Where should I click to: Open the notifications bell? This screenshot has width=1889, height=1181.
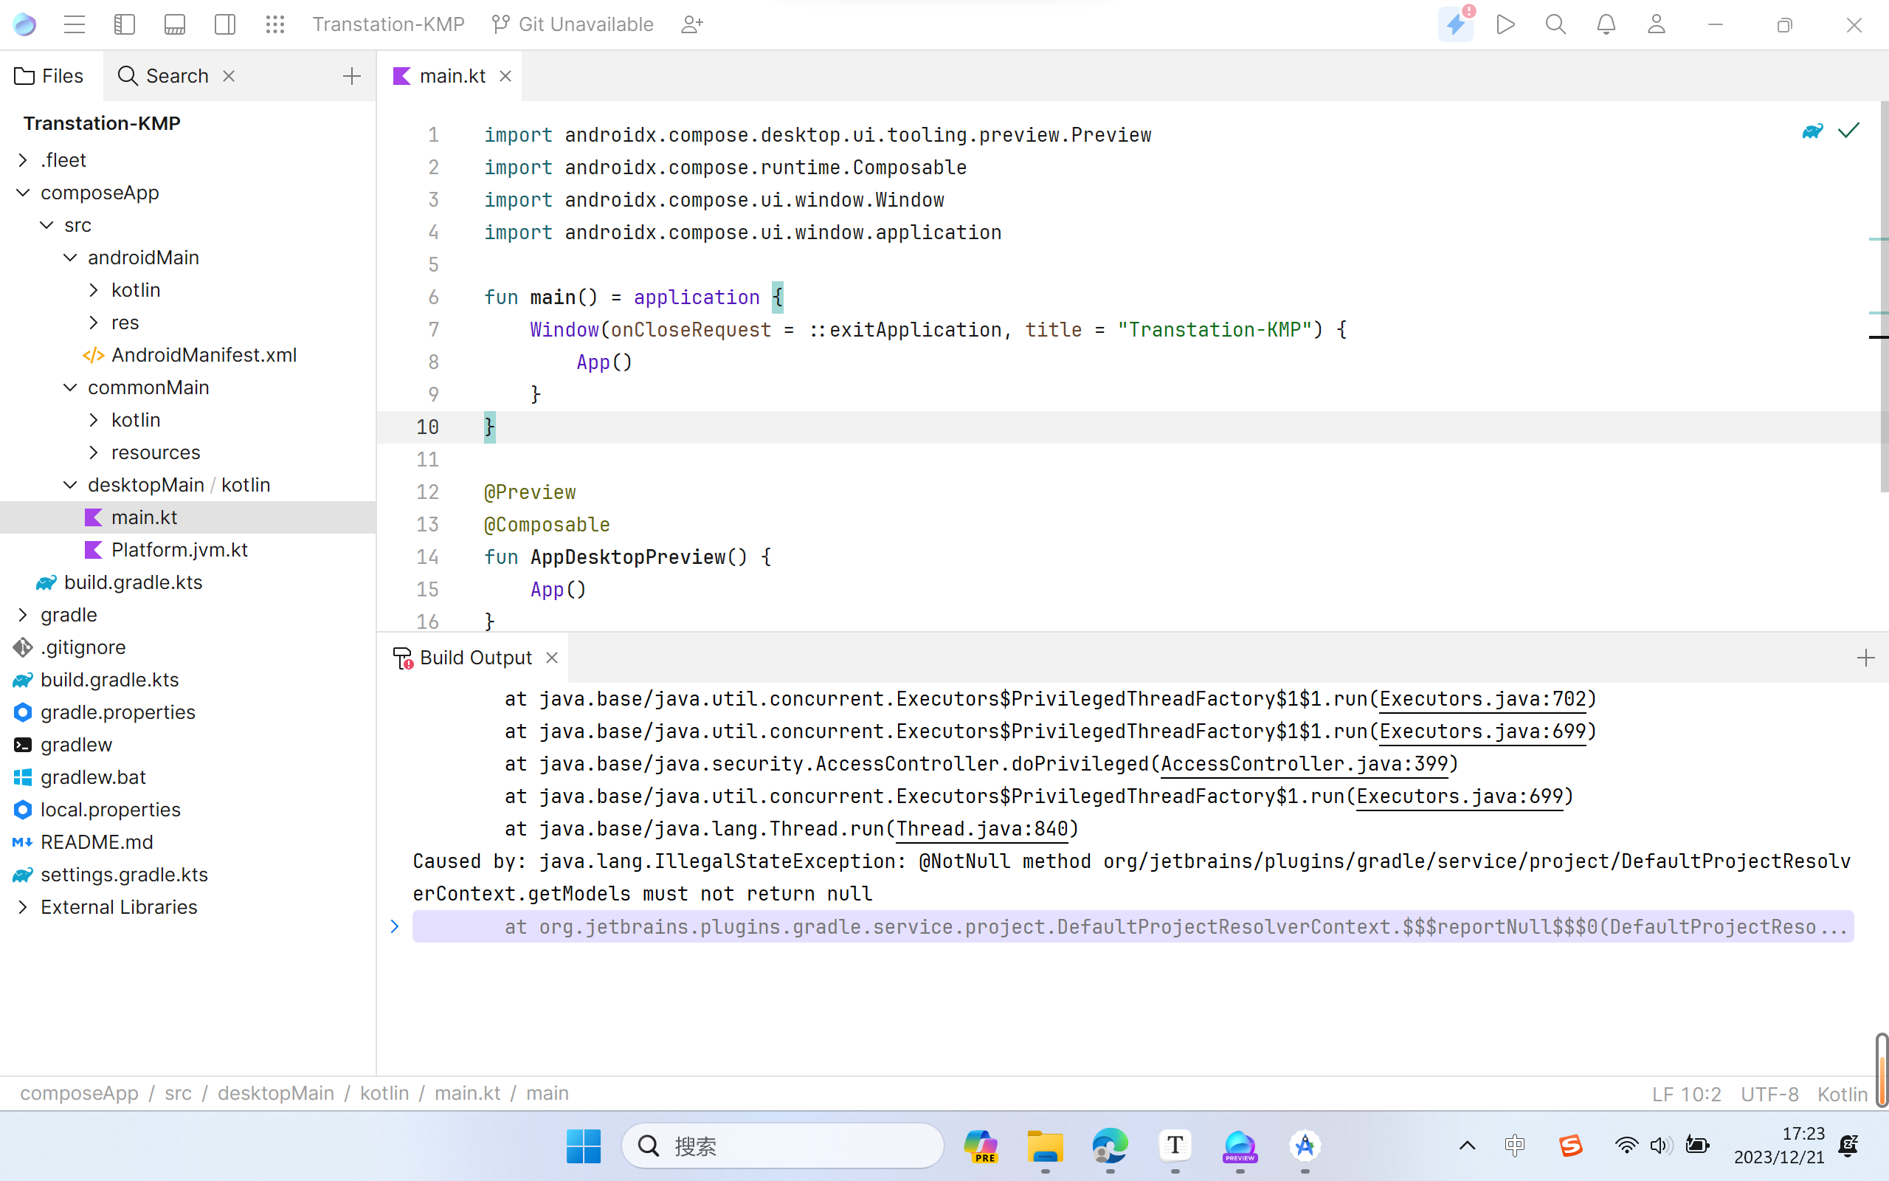coord(1606,24)
